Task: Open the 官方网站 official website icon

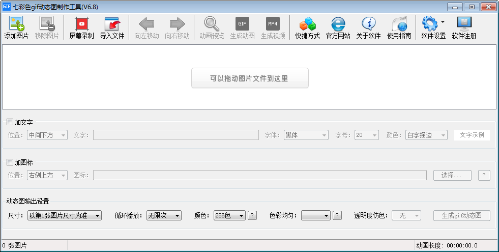Action: point(338,24)
